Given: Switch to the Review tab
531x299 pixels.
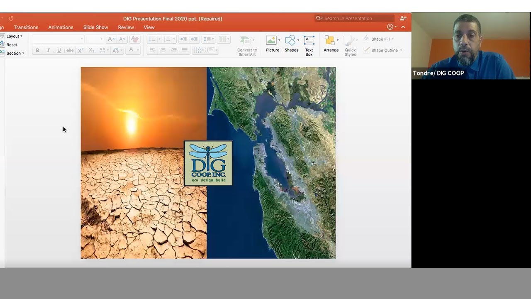Looking at the screenshot, I should [126, 27].
